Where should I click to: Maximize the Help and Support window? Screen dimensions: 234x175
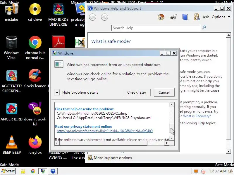[x=222, y=8]
